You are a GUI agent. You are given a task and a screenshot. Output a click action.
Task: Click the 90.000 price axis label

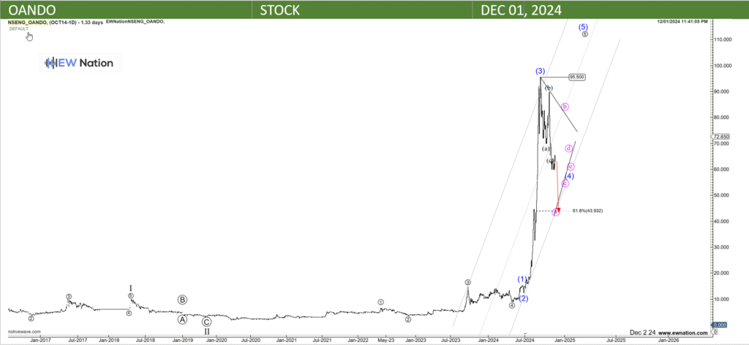[x=722, y=91]
